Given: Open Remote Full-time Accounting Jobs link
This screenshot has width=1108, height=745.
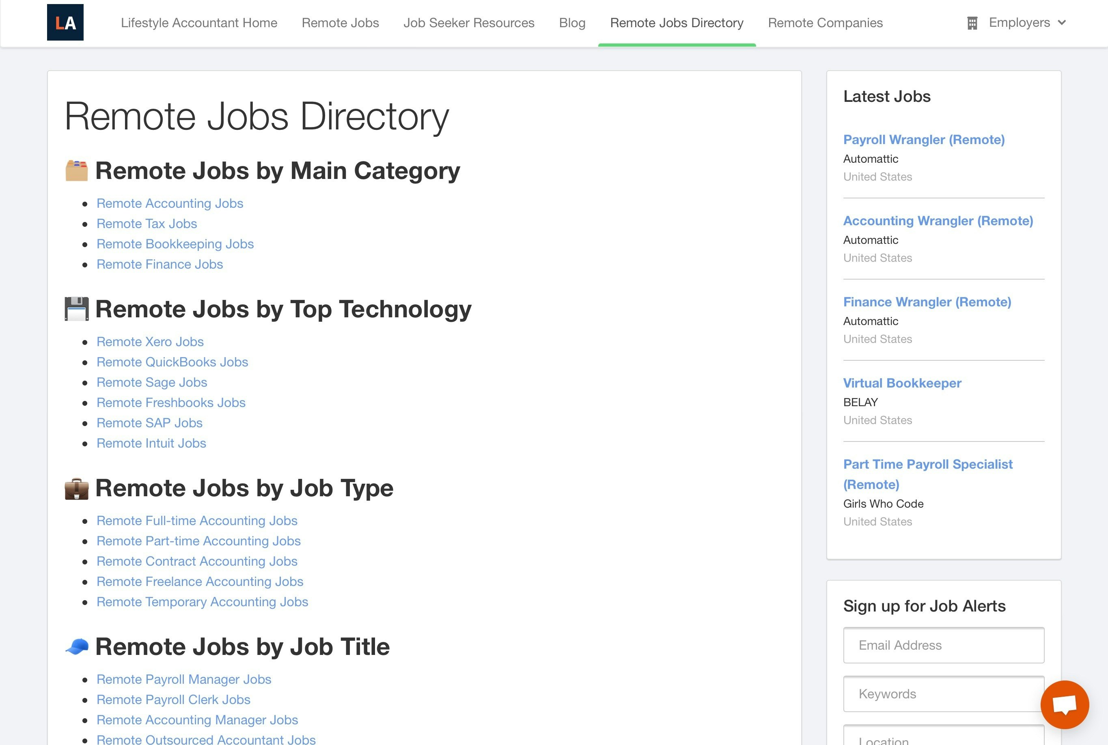Looking at the screenshot, I should coord(197,521).
